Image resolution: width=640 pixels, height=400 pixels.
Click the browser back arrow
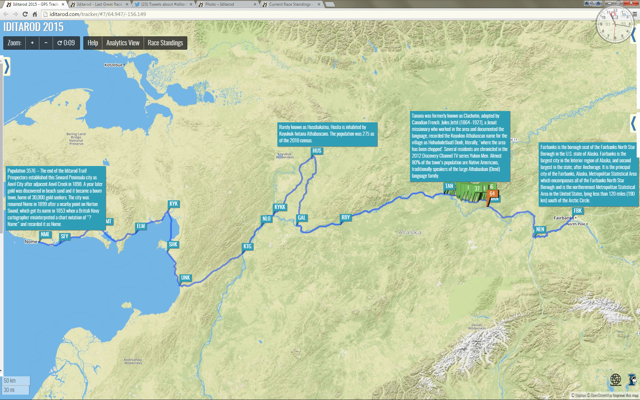(6, 14)
